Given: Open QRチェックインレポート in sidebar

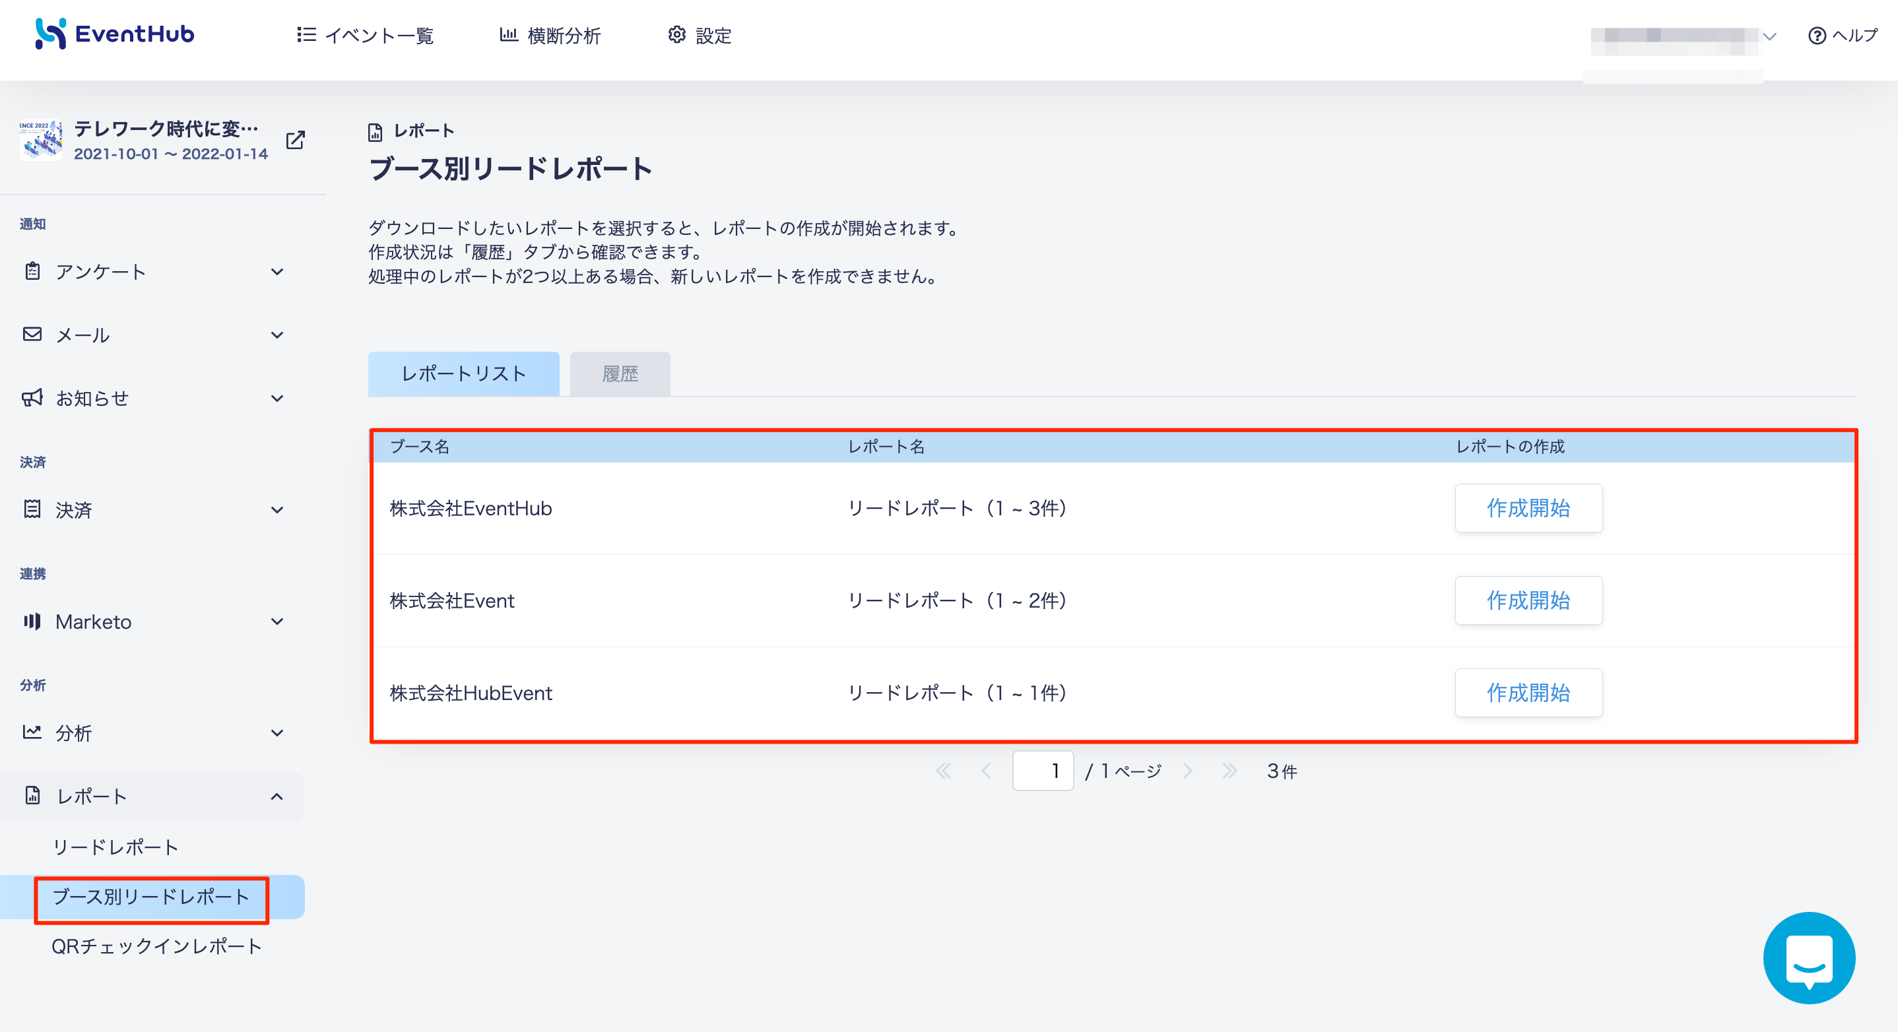Looking at the screenshot, I should point(156,947).
